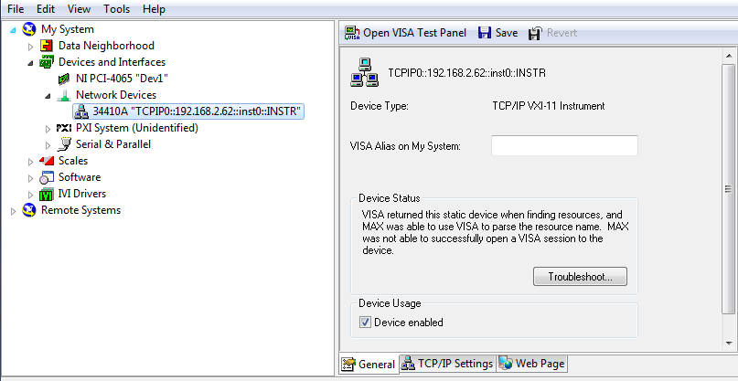The width and height of the screenshot is (738, 381).
Task: Click the NI PCI-4065 device icon
Action: [64, 79]
